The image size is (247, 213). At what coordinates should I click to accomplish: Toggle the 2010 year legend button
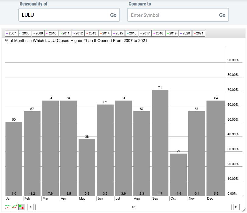(51, 33)
